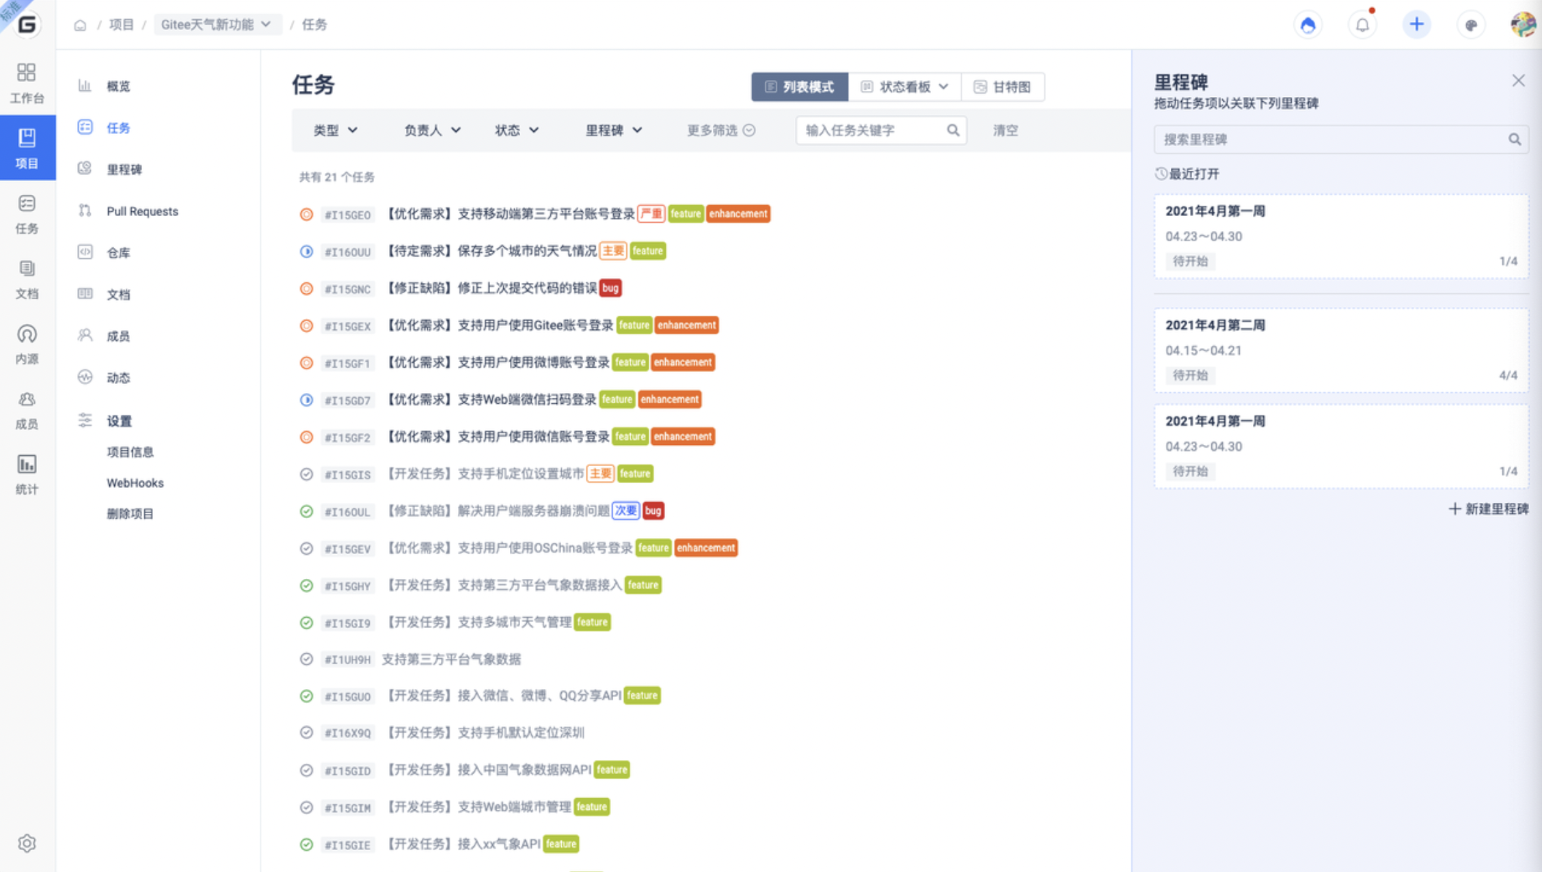This screenshot has width=1542, height=872.
Task: Click the 新建里程碑 button
Action: pos(1489,509)
